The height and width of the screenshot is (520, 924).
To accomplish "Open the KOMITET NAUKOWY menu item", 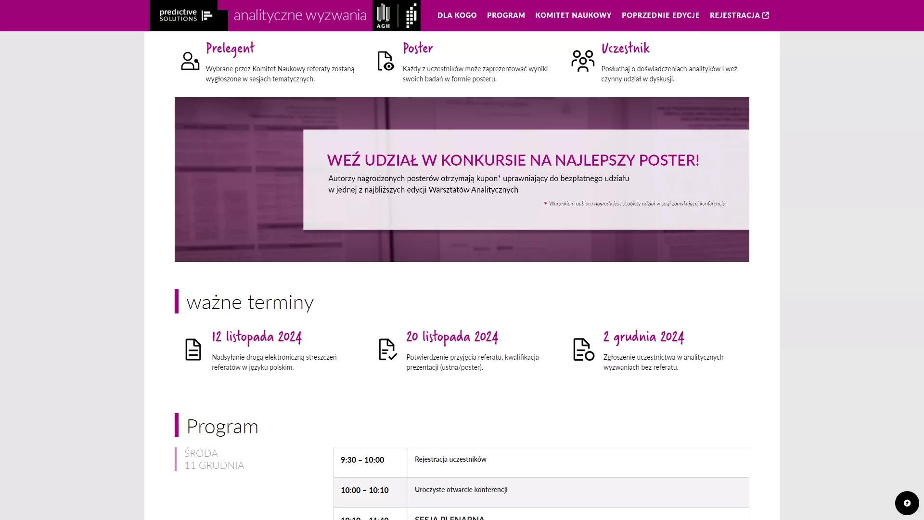I will (573, 15).
